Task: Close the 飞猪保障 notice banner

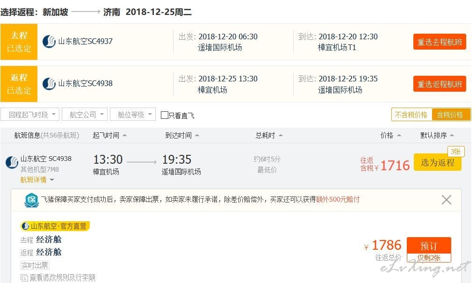Action: 446,200
